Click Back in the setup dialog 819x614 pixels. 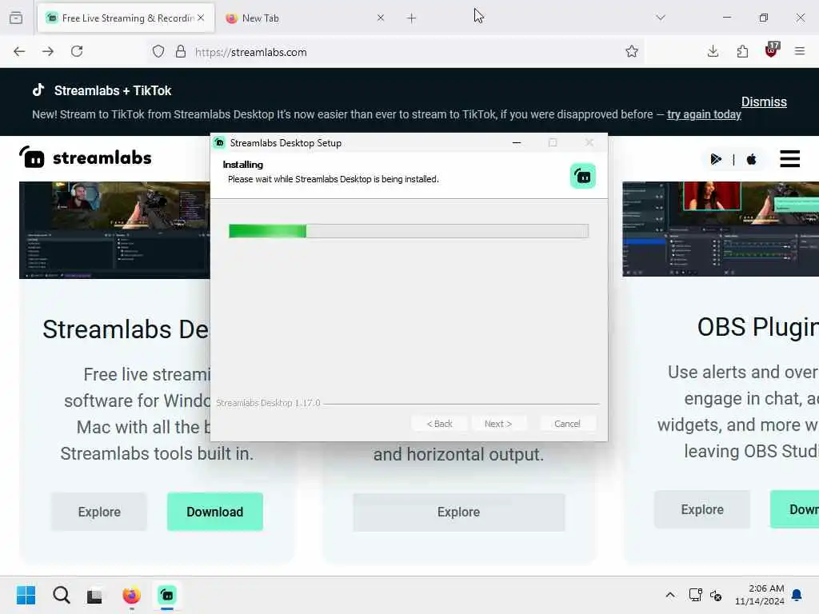[439, 424]
